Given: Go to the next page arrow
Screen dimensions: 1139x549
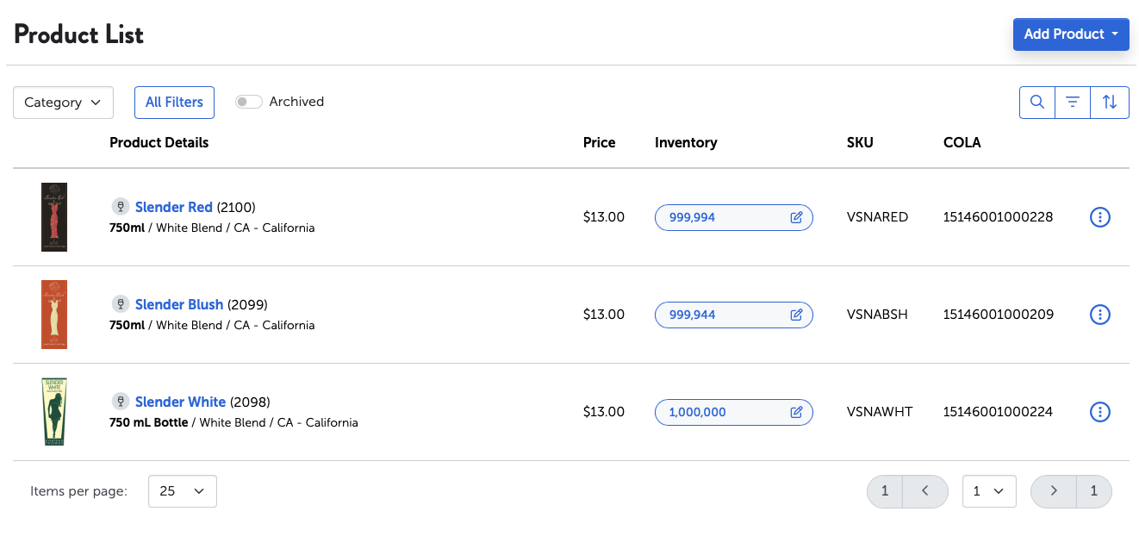Looking at the screenshot, I should (x=1054, y=491).
